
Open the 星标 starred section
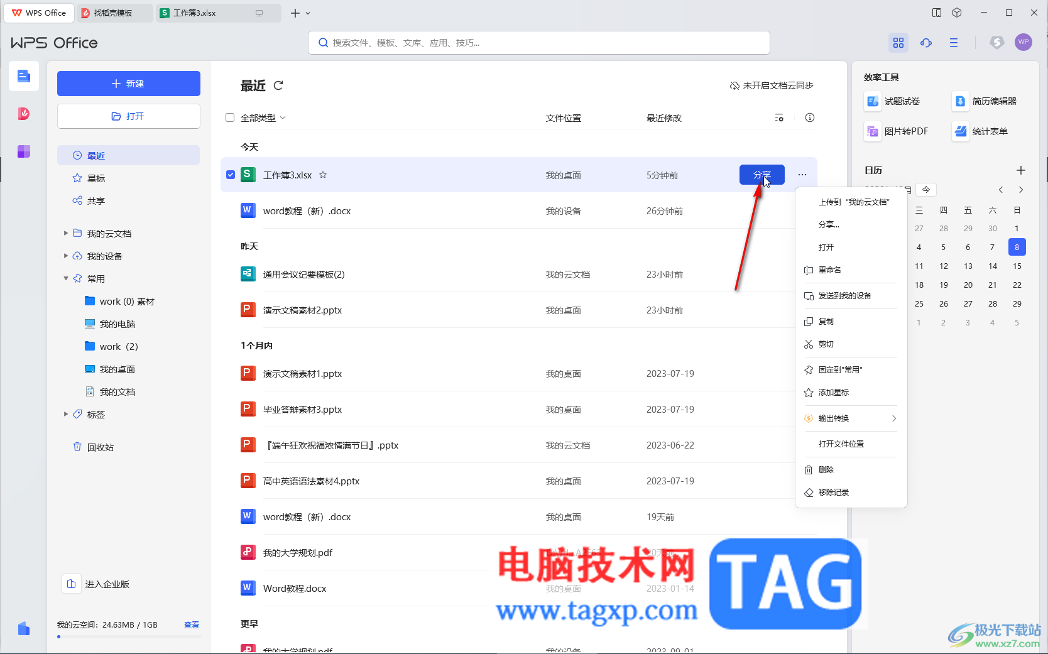[x=129, y=178]
